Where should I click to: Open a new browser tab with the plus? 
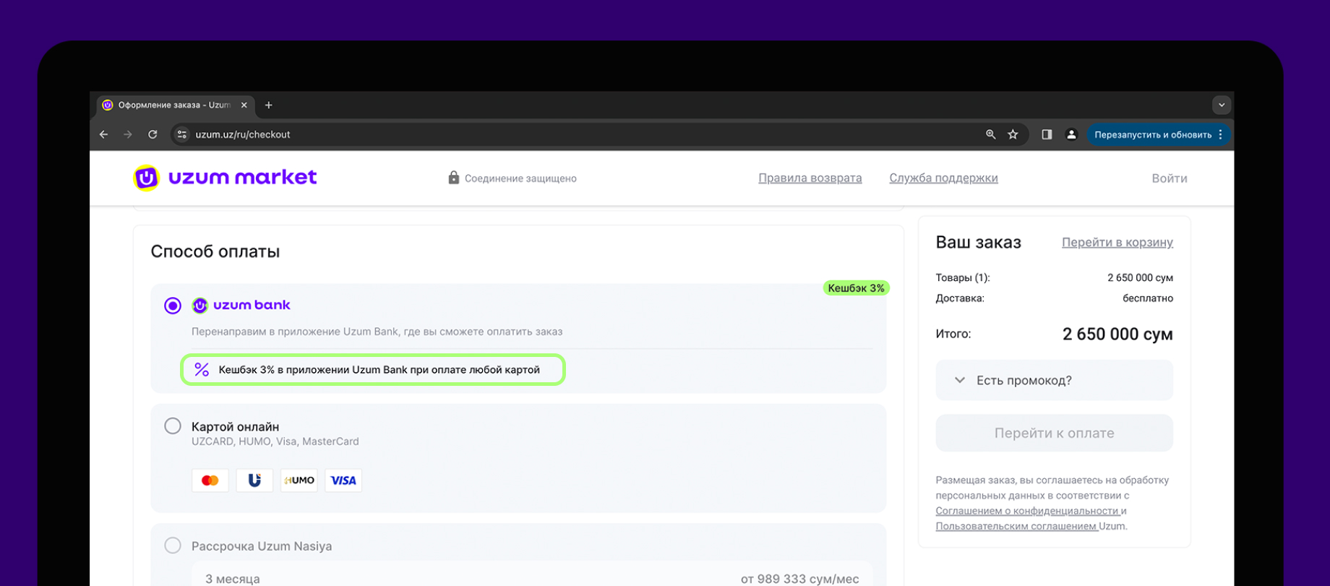(x=269, y=105)
